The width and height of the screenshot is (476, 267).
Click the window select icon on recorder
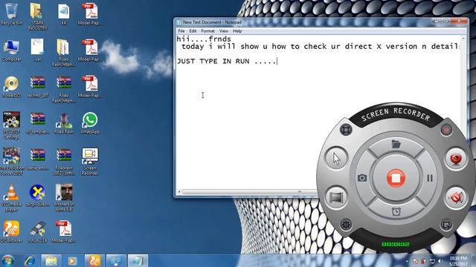tap(446, 225)
